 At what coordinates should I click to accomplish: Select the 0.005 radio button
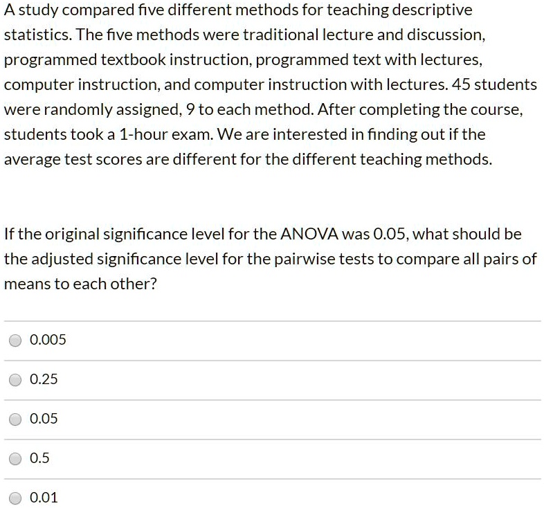tap(15, 341)
